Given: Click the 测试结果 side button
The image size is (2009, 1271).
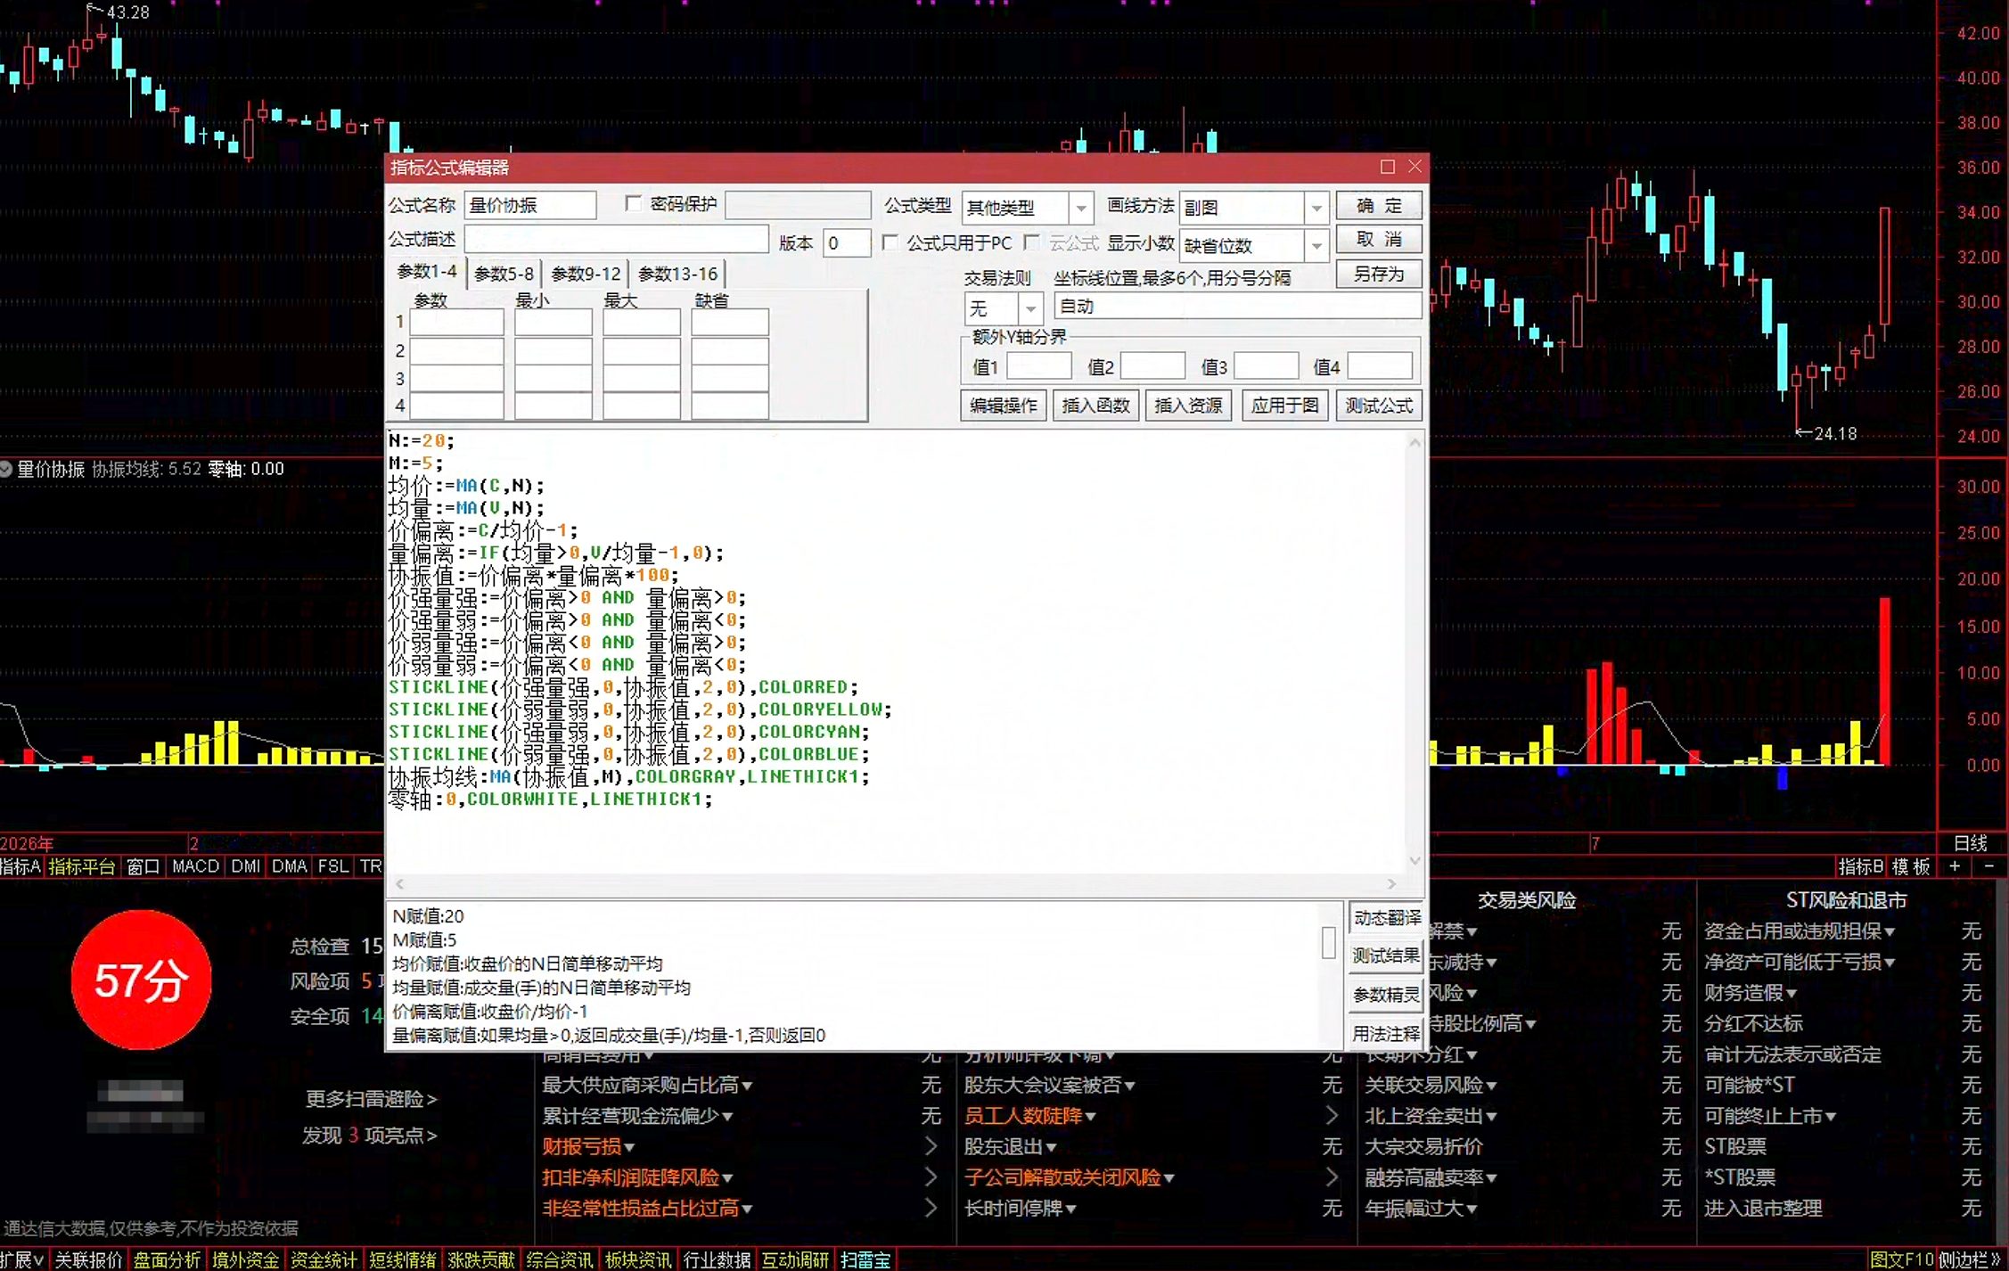Looking at the screenshot, I should [1385, 956].
